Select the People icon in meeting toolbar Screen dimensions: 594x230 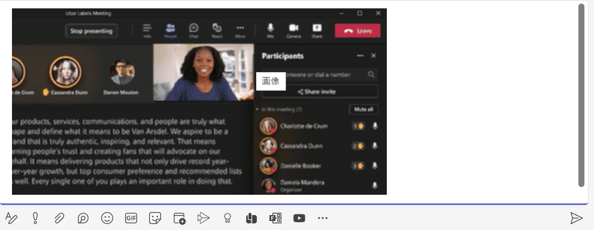[171, 30]
